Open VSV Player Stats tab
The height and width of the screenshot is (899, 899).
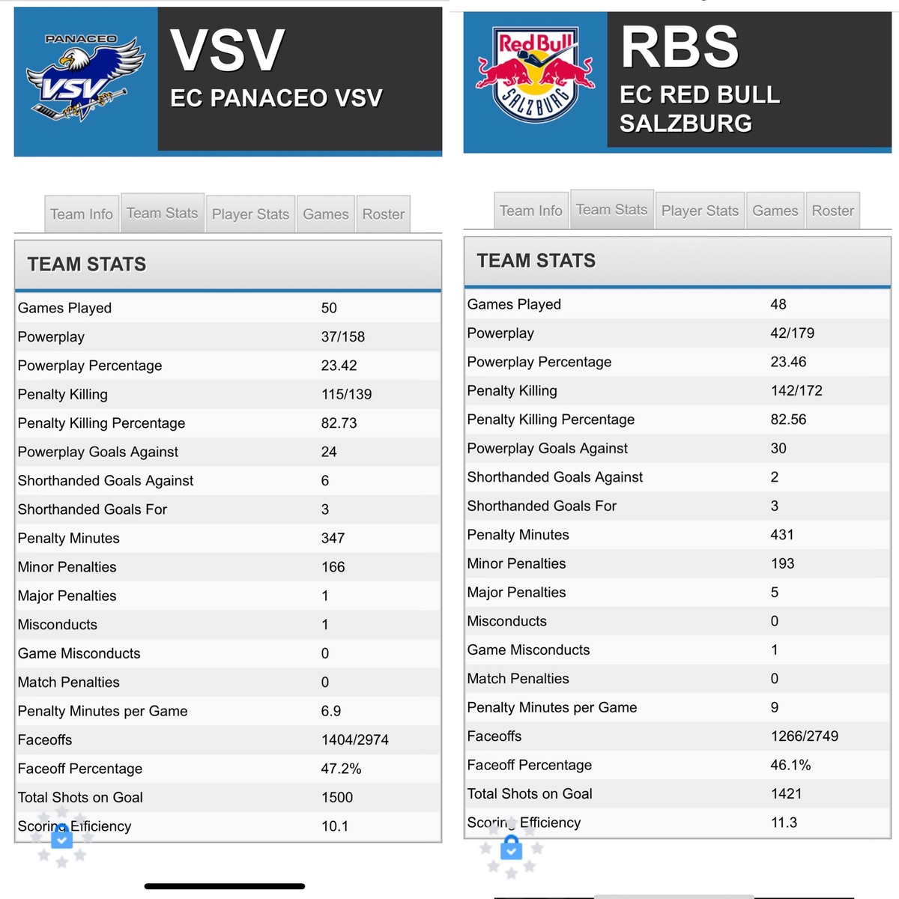click(250, 214)
